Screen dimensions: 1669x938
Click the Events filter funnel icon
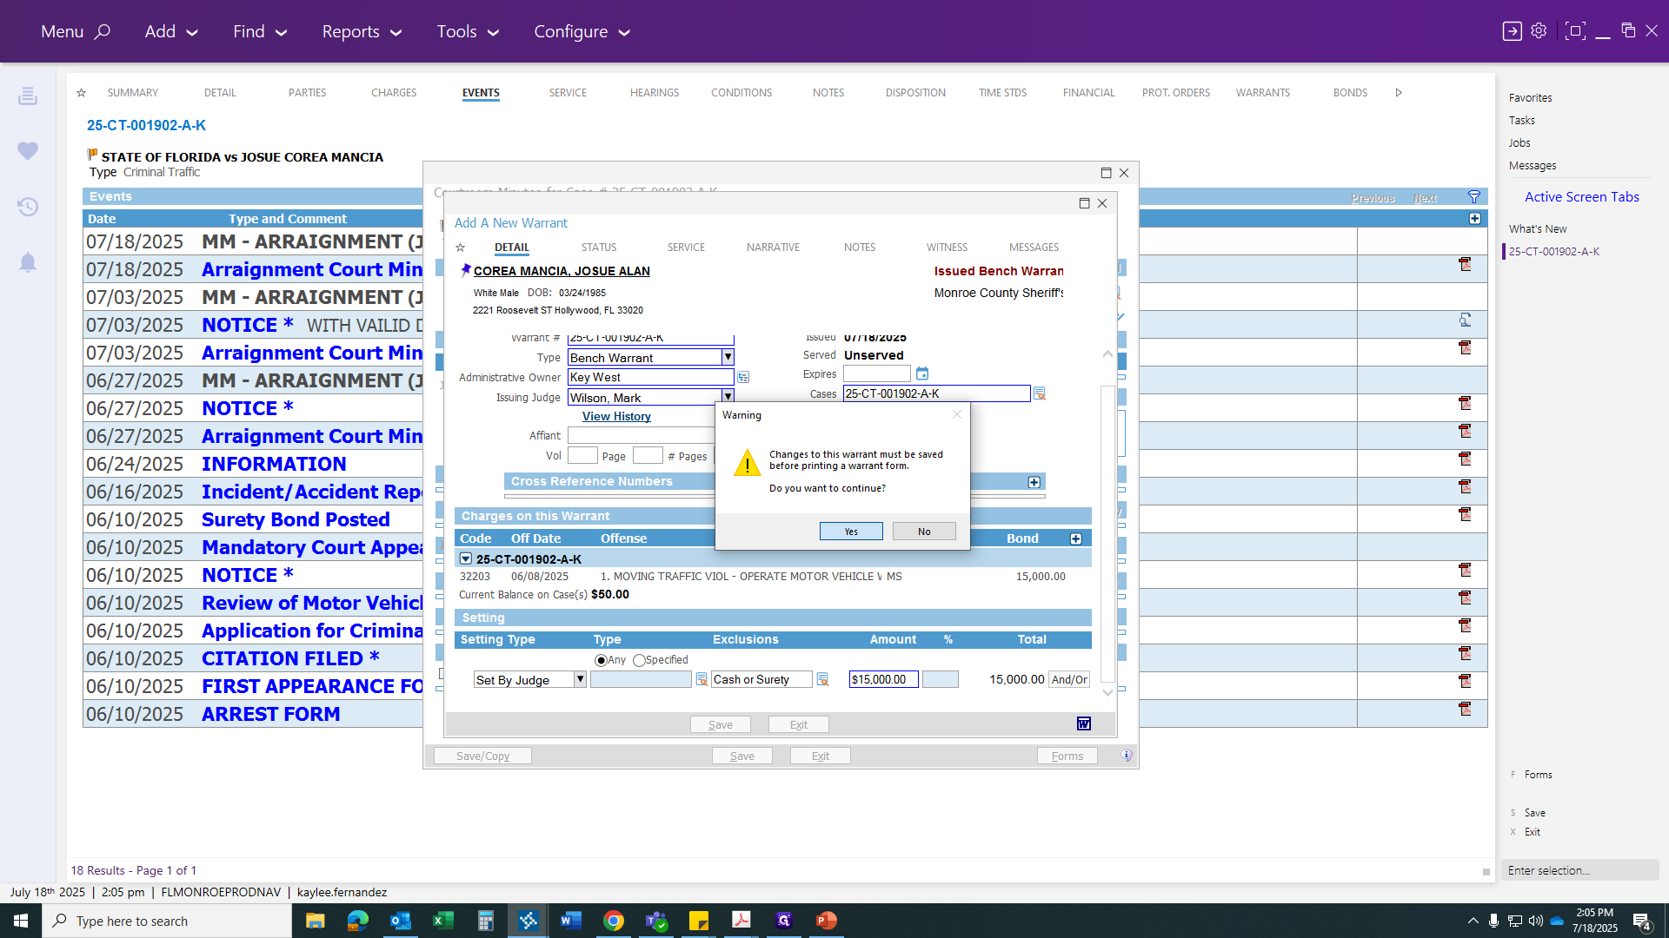1474,197
